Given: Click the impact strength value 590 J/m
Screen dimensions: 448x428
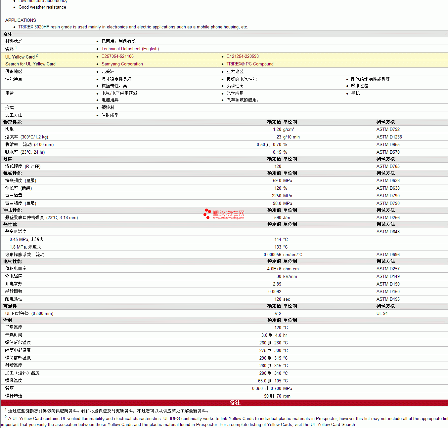Looking at the screenshot, I should pyautogui.click(x=282, y=218).
